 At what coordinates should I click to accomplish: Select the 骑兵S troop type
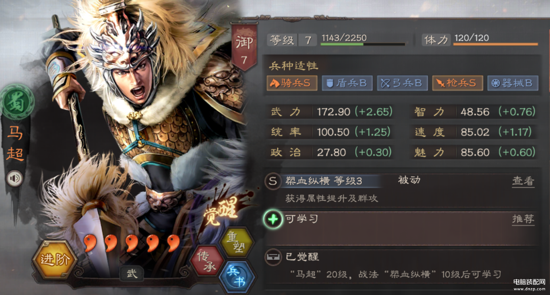coord(292,83)
